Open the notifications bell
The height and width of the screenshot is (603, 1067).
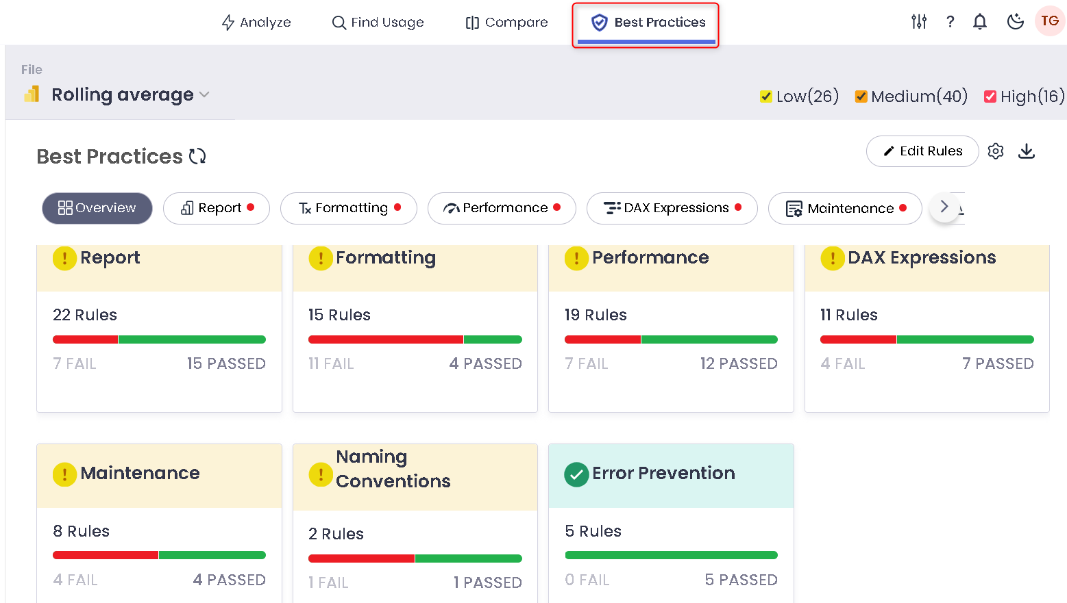click(980, 22)
